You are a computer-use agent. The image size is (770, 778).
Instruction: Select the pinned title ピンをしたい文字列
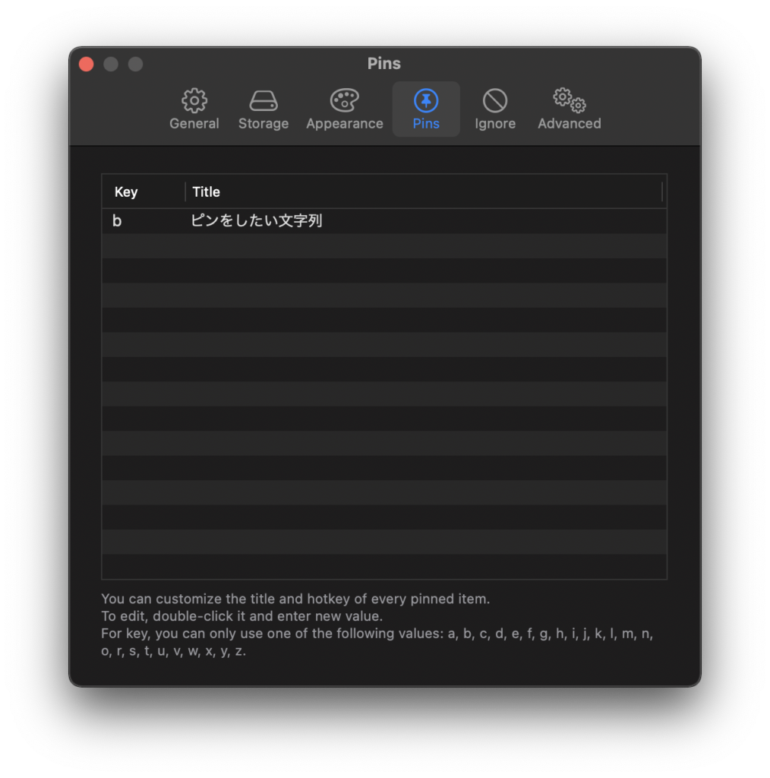tap(257, 221)
